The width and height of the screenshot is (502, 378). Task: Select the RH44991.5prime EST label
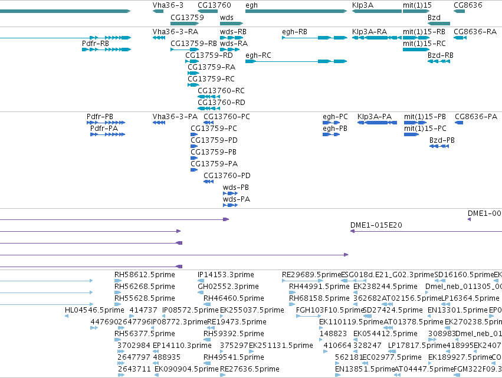click(319, 287)
